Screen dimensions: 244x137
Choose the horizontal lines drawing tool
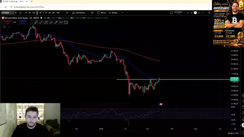pyautogui.click(x=46, y=22)
